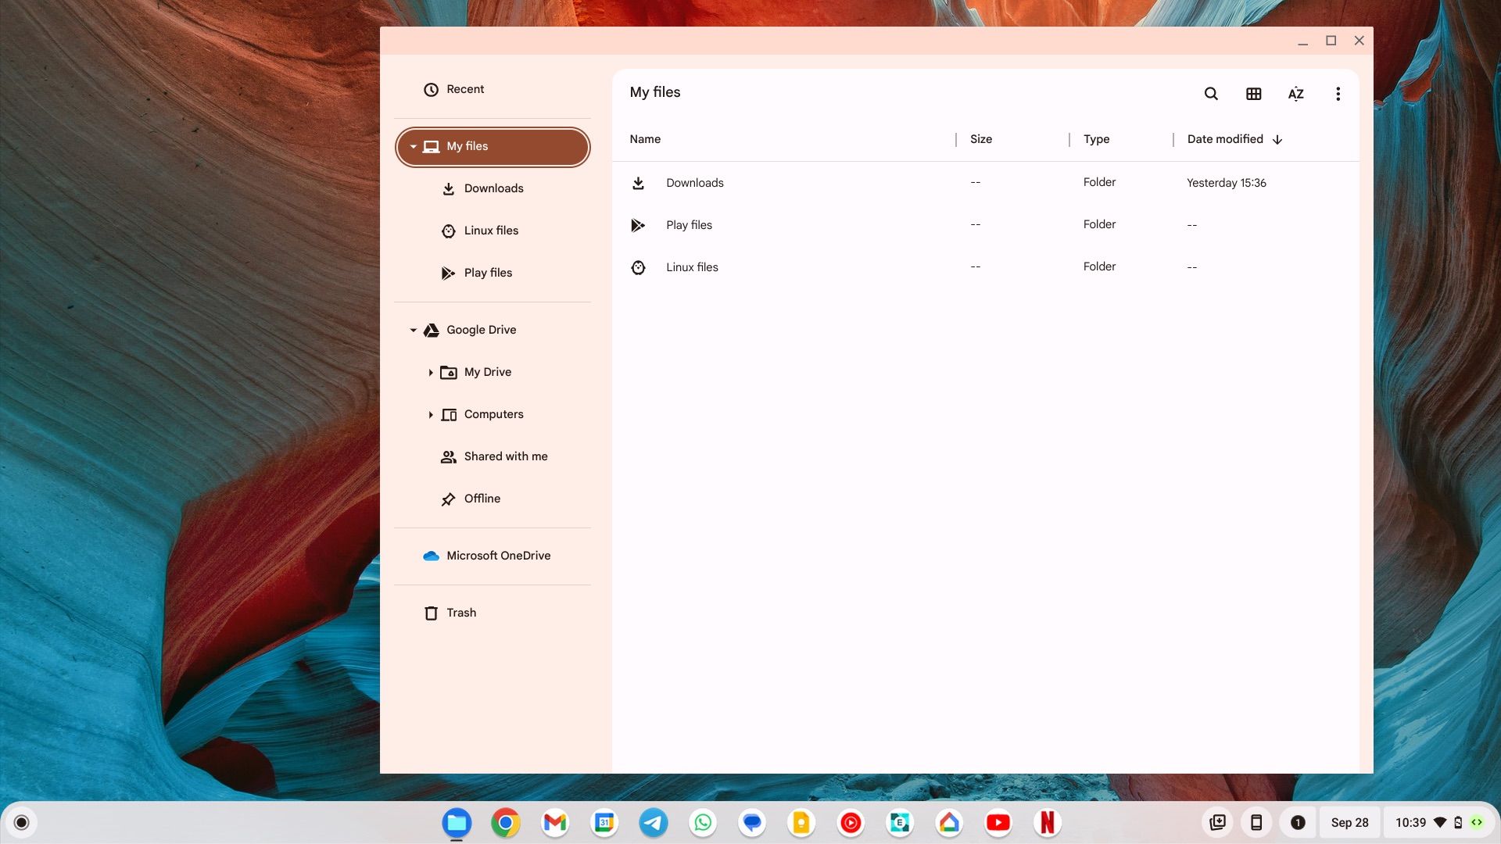Image resolution: width=1501 pixels, height=844 pixels.
Task: Open Play files from the sidebar
Action: 488,272
